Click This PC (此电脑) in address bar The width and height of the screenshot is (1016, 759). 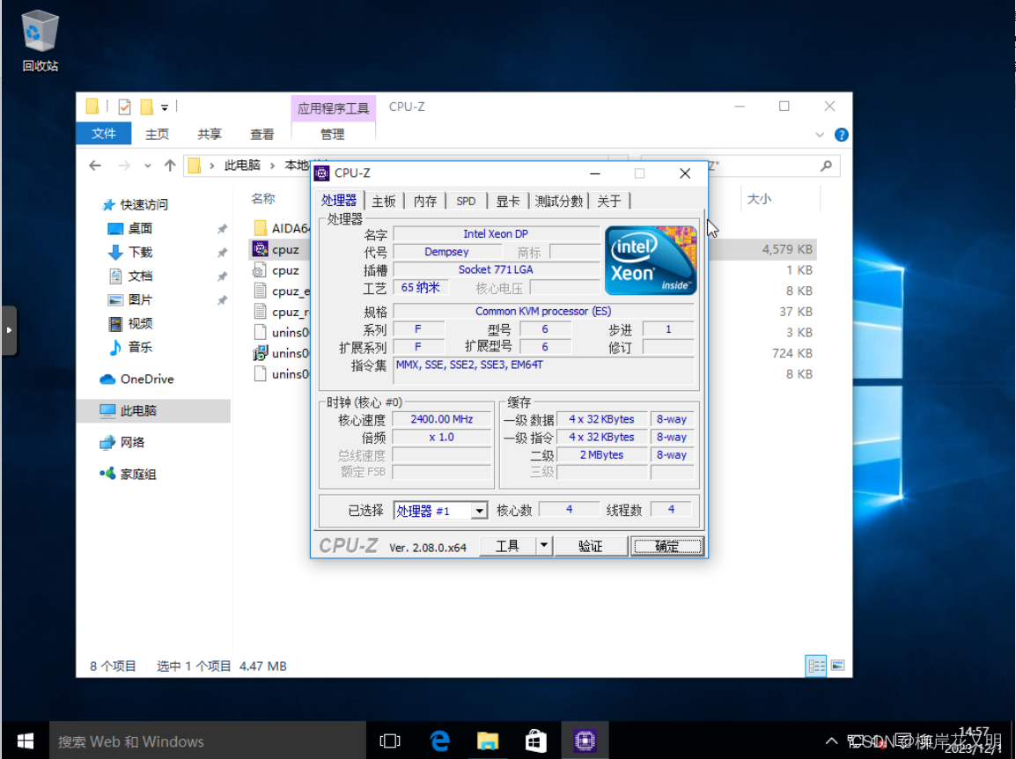(242, 166)
